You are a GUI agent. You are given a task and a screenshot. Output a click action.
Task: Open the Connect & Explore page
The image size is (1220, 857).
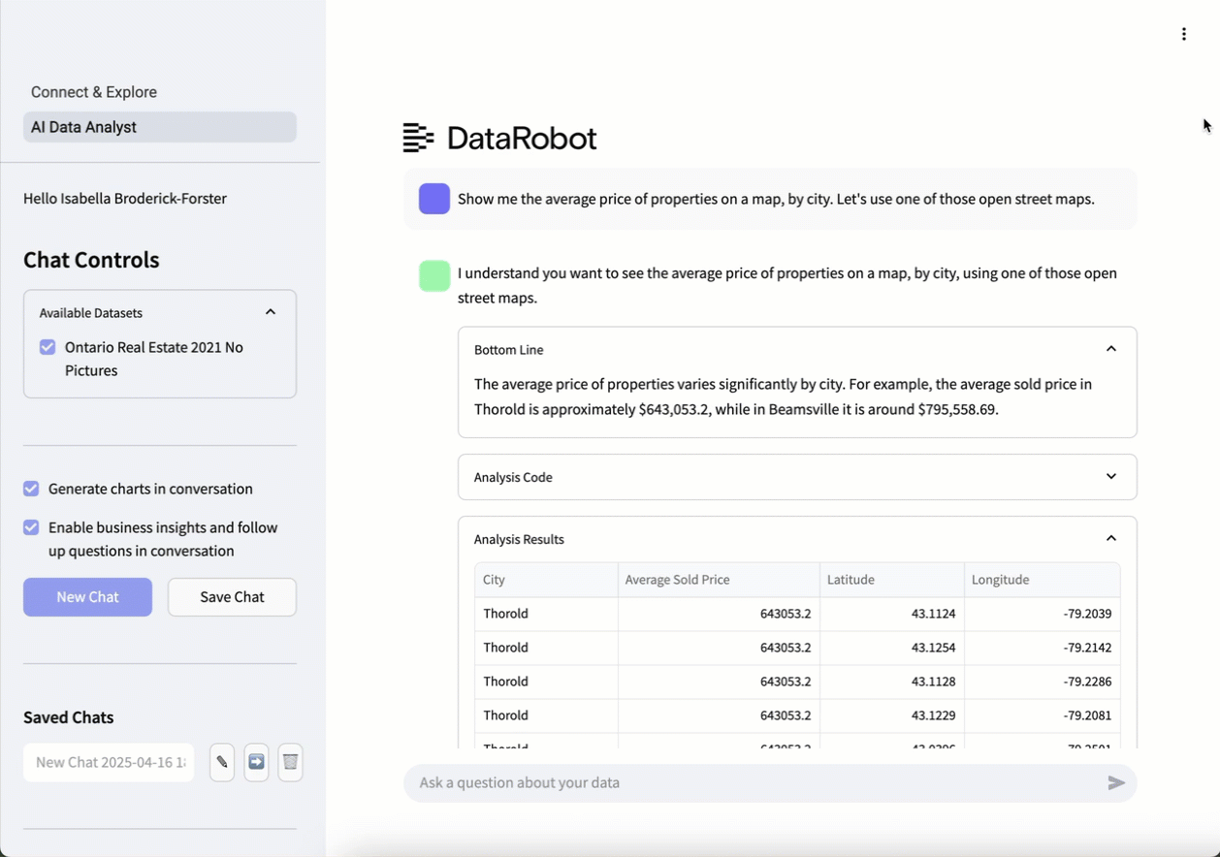94,92
